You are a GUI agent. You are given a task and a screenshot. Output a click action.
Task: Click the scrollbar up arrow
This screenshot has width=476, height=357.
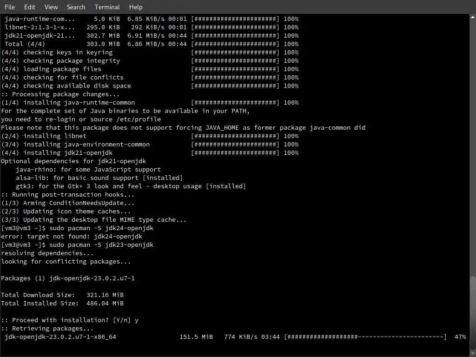[473, 17]
